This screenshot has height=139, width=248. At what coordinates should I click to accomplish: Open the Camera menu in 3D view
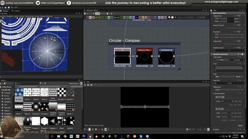[22, 16]
